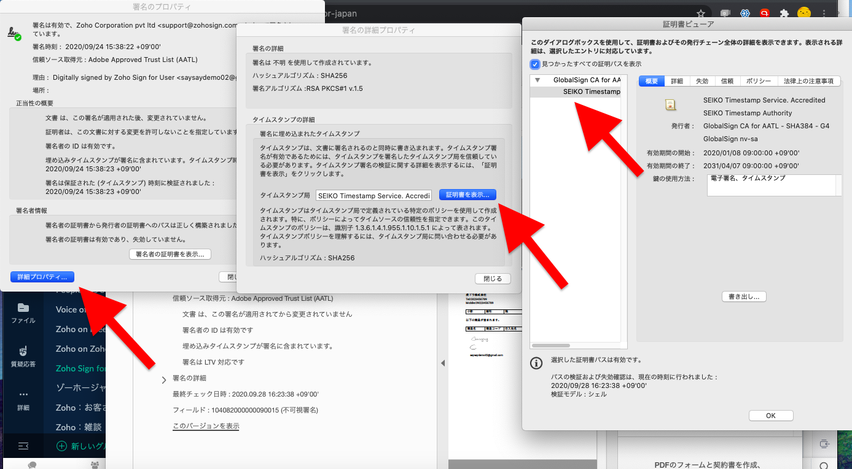
Task: Collapse the side panel with the triangle handle
Action: [443, 363]
